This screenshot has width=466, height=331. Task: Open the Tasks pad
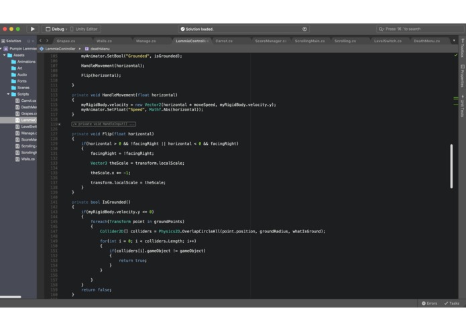(452, 304)
